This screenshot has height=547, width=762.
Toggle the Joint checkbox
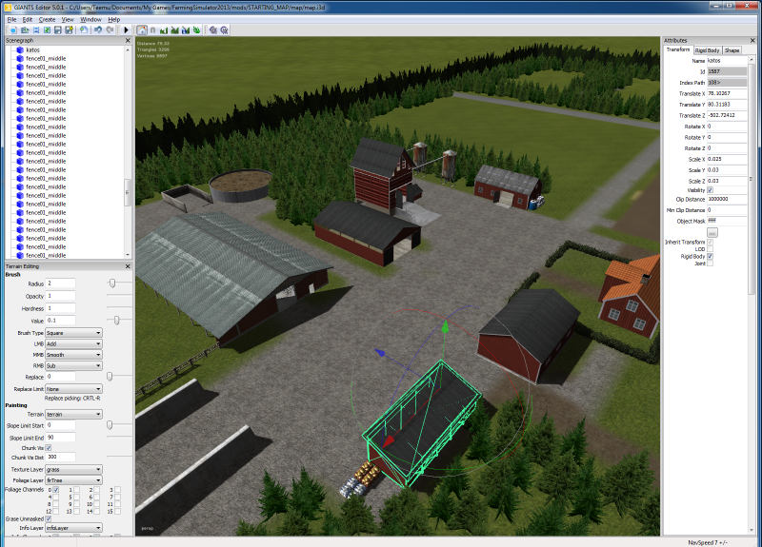711,264
